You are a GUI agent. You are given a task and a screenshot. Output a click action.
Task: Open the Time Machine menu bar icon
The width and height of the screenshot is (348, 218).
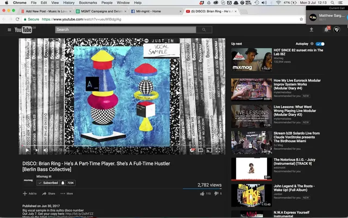tap(257, 3)
